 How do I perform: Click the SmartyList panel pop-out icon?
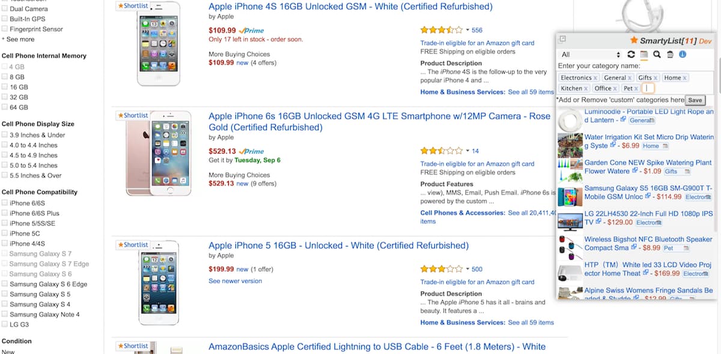coord(562,40)
